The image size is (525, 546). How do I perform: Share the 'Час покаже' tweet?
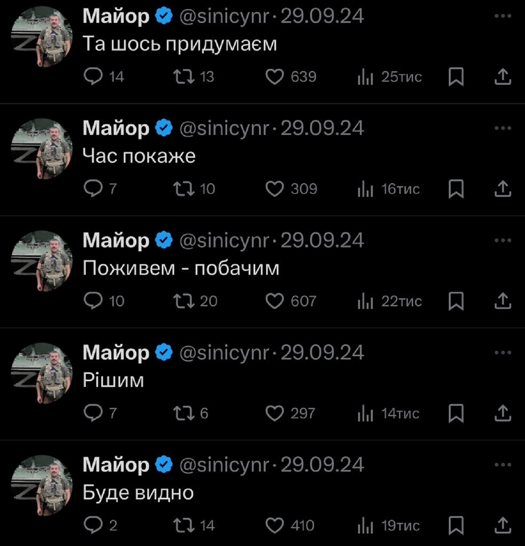(502, 189)
